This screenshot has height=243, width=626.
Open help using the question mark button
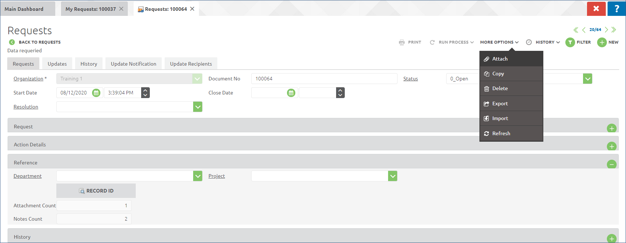[617, 9]
